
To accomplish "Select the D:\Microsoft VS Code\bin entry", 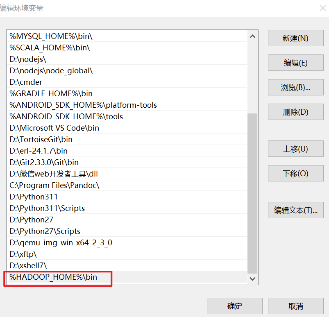I will (54, 128).
